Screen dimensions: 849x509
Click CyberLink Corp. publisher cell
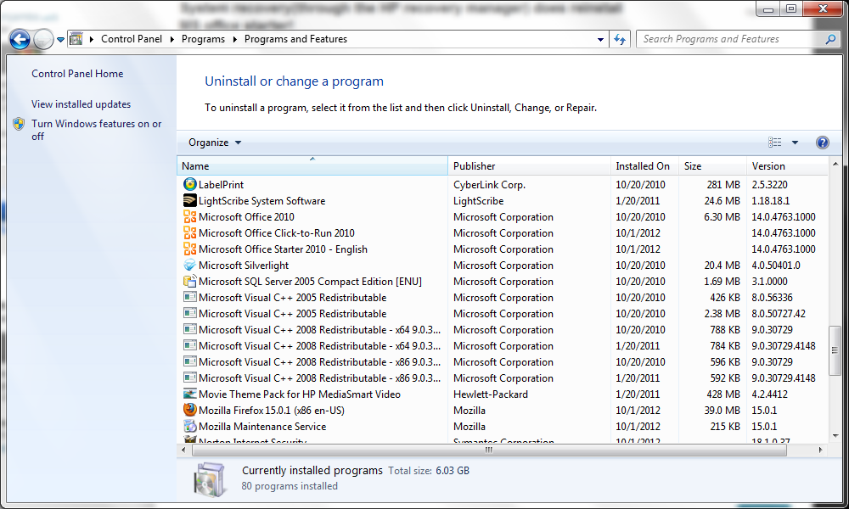tap(490, 185)
